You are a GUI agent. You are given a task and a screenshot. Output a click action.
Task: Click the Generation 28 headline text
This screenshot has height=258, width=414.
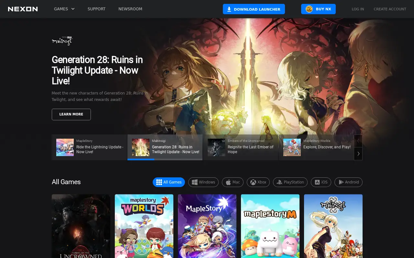tap(97, 70)
